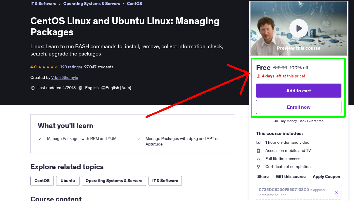The height and width of the screenshot is (201, 354).
Task: Select the Ubuntu related topic chip
Action: coord(68,181)
